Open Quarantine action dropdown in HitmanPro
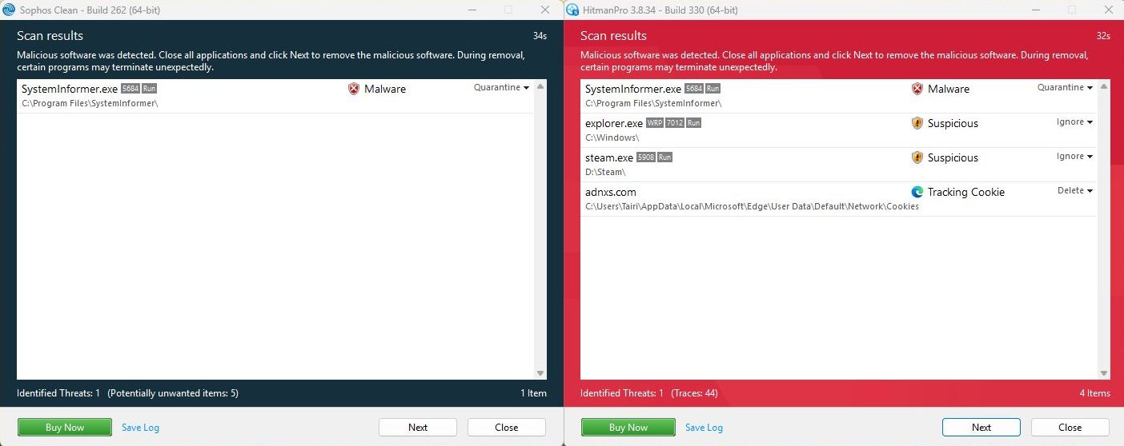This screenshot has height=446, width=1124. point(1066,88)
